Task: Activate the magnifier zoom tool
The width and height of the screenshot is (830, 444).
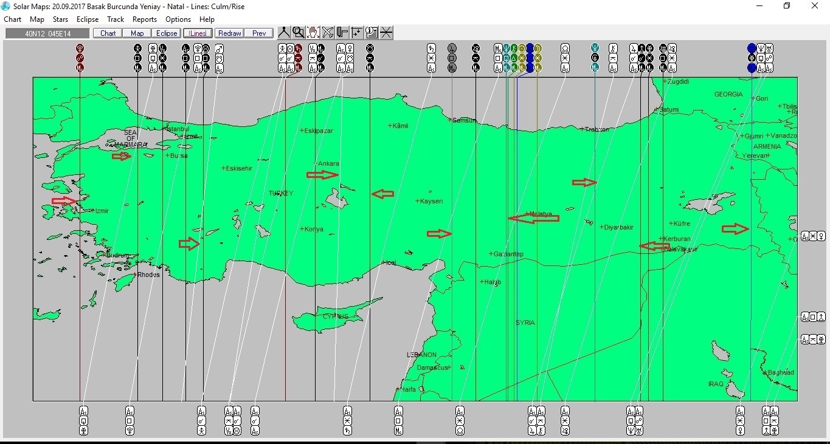Action: (299, 33)
